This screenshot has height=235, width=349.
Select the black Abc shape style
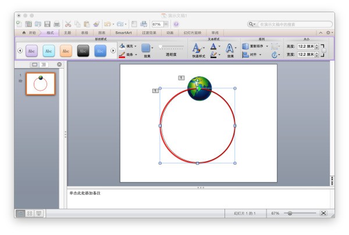[83, 51]
